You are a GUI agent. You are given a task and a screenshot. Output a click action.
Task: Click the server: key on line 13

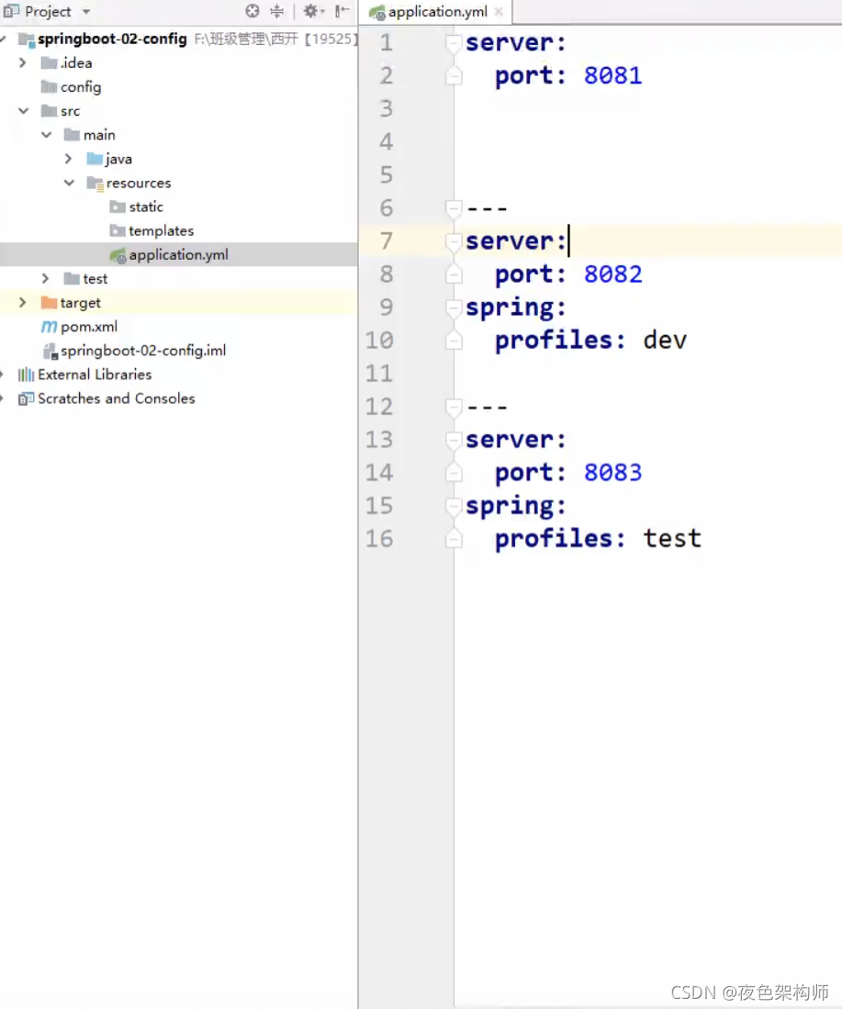point(516,440)
